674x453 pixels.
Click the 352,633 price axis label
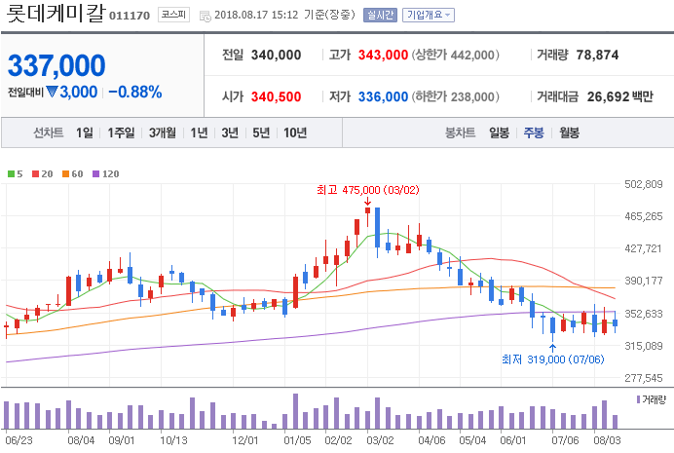644,314
